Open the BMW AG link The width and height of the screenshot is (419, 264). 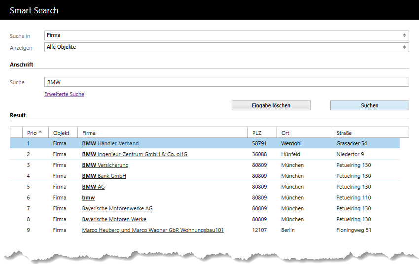(x=94, y=187)
